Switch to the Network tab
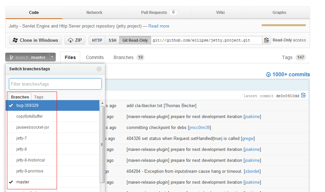The image size is (325, 192). pyautogui.click(x=94, y=13)
